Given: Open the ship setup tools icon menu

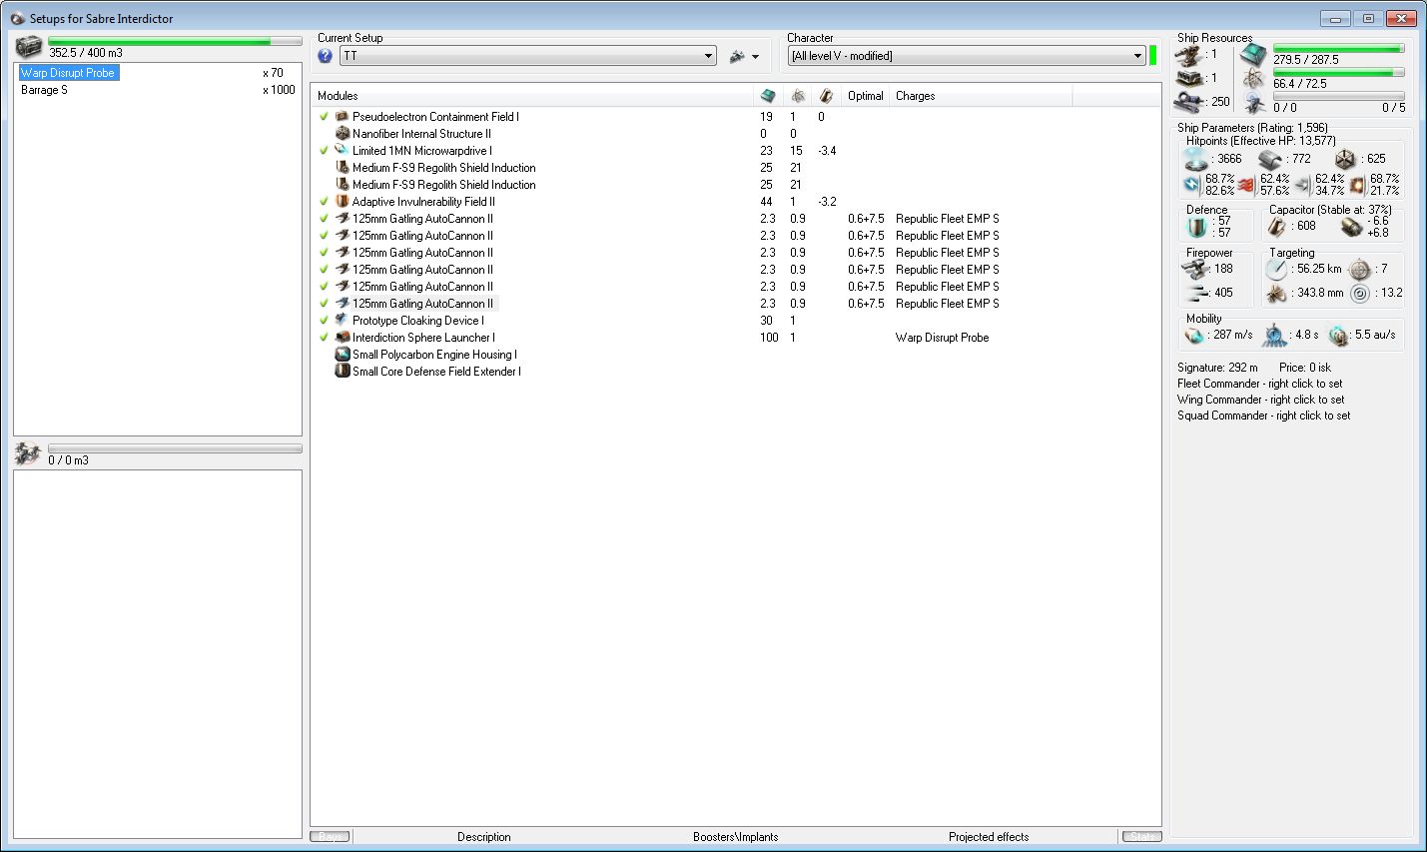Looking at the screenshot, I should click(x=738, y=56).
